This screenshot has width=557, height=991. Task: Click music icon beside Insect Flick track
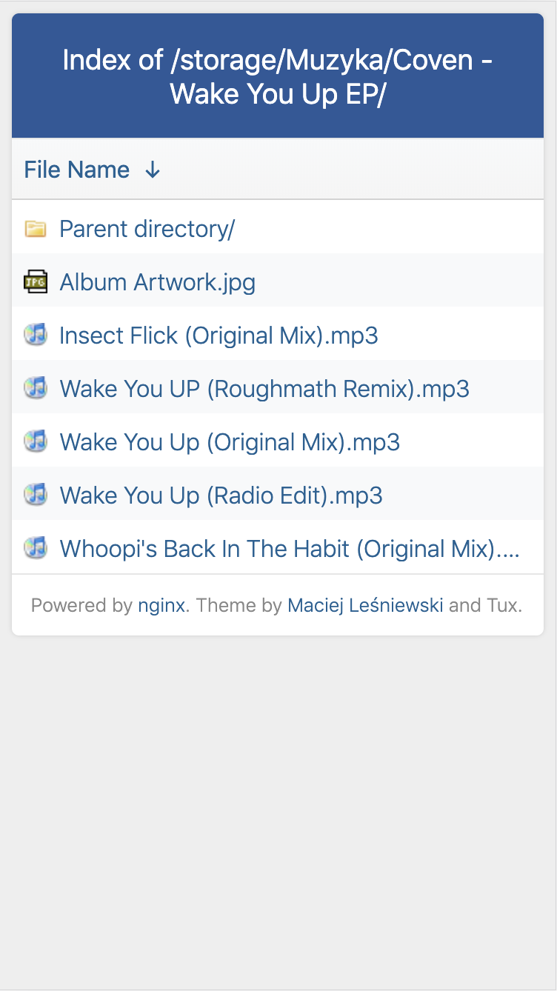point(36,336)
